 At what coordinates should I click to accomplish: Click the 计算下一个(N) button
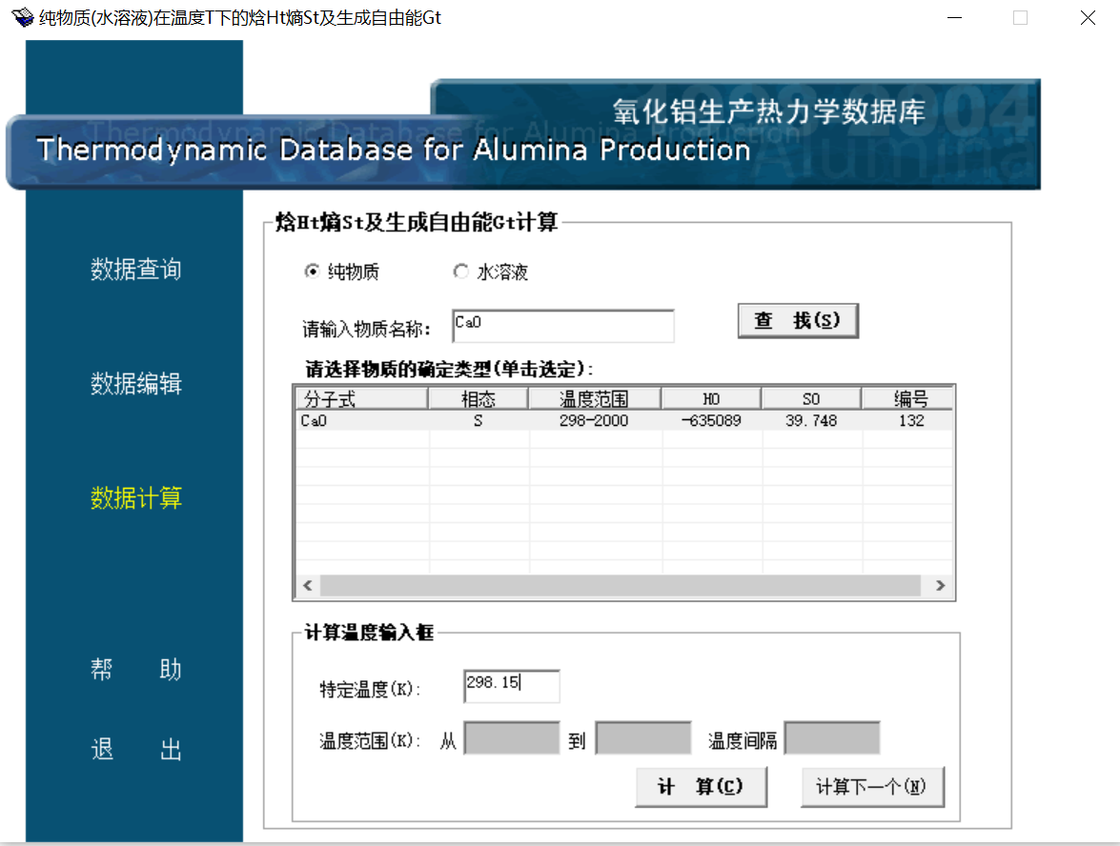872,787
